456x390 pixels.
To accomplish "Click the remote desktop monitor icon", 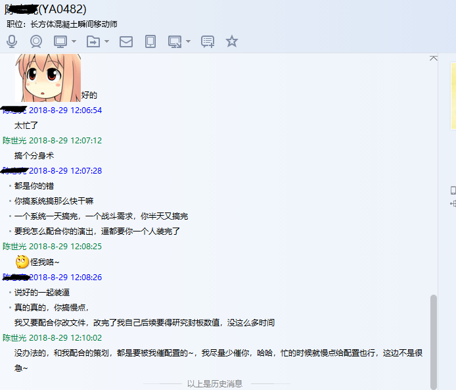I will pyautogui.click(x=60, y=41).
